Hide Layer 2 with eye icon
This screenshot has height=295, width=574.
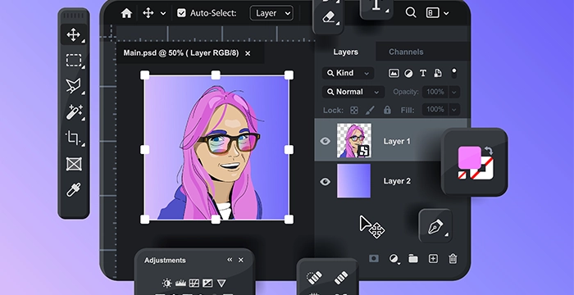click(x=325, y=182)
